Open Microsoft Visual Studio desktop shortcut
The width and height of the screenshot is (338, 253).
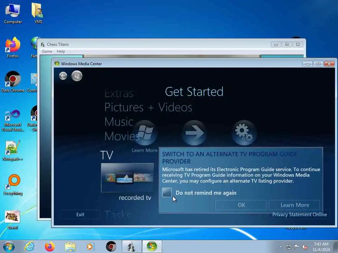point(13,121)
